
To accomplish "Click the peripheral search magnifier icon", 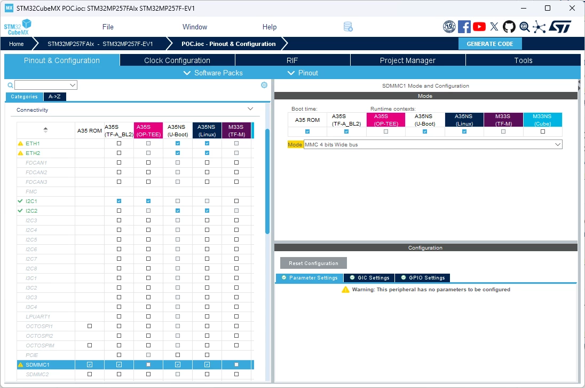I will pos(11,85).
